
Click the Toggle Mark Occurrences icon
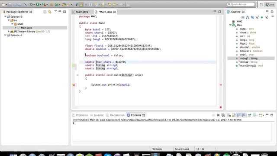(x=81, y=4)
